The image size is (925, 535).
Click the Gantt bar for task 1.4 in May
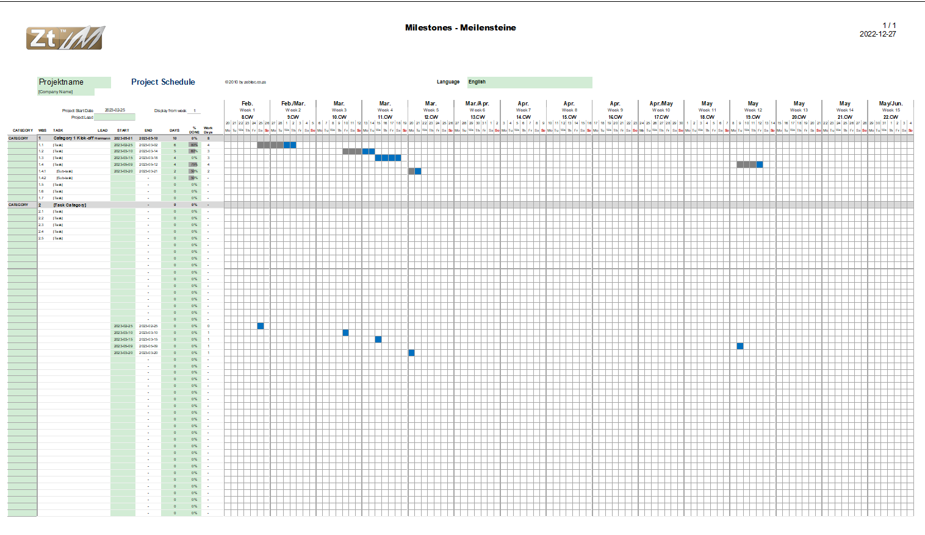pos(749,165)
